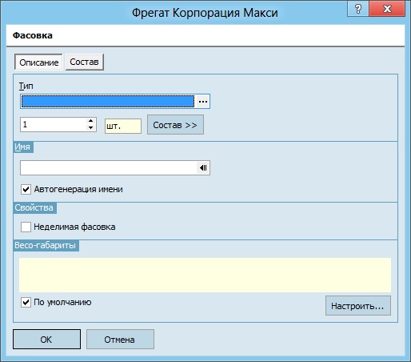Click the Тип label
This screenshot has width=411, height=362.
[26, 86]
